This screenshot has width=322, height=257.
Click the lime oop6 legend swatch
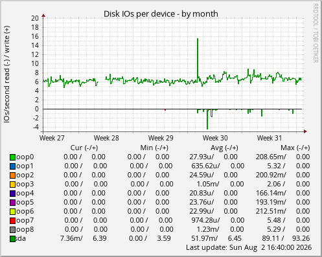point(12,212)
